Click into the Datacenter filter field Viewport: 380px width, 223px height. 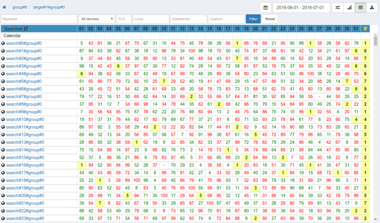pyautogui.click(x=189, y=19)
